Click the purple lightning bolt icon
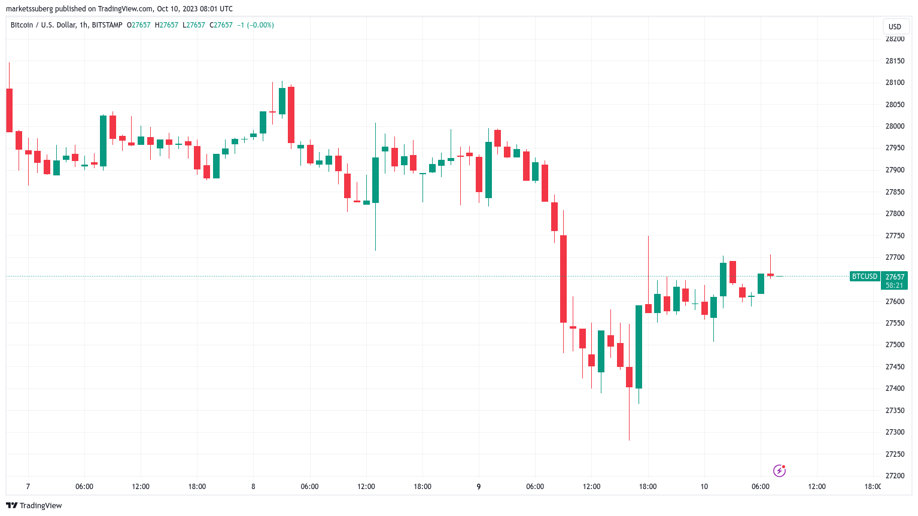Image resolution: width=918 pixels, height=516 pixels. tap(779, 471)
